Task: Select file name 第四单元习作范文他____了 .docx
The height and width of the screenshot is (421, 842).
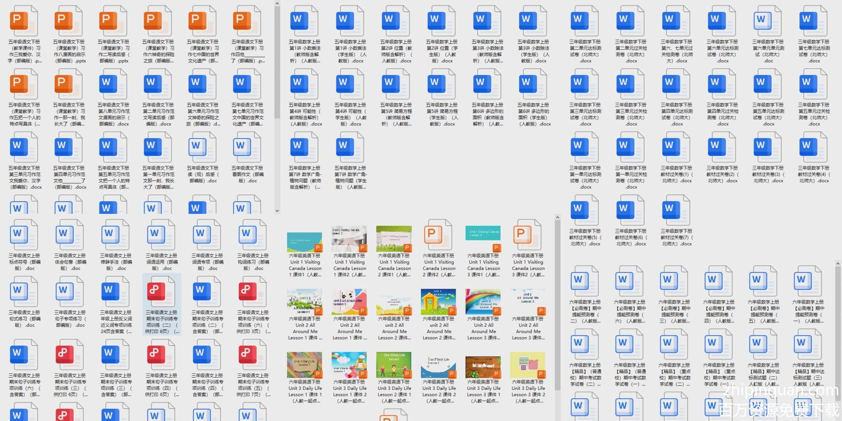Action: (69, 178)
